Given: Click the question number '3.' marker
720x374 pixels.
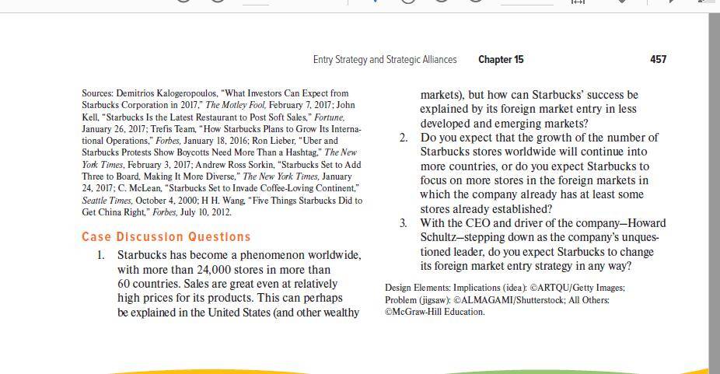Looking at the screenshot, I should tap(404, 223).
